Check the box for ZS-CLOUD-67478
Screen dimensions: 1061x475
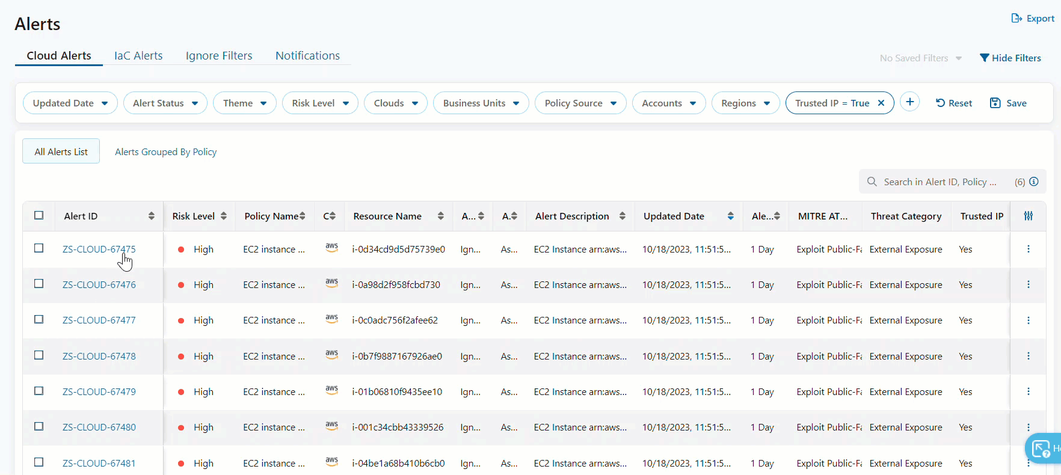[x=39, y=355]
